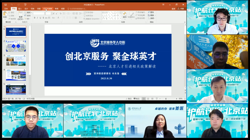The image size is (250, 140).
Task: Toggle Bold formatting in font group
Action: pos(35,18)
